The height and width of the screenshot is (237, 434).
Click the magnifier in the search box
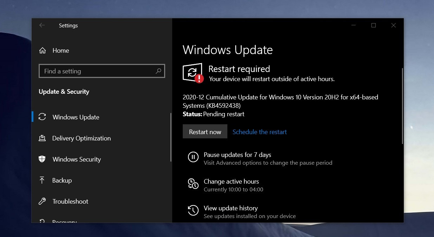159,71
